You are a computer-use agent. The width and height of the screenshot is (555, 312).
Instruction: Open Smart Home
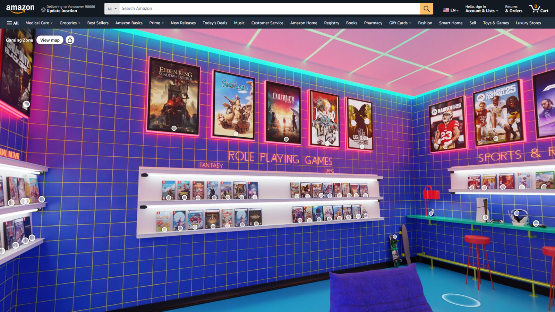click(x=451, y=23)
